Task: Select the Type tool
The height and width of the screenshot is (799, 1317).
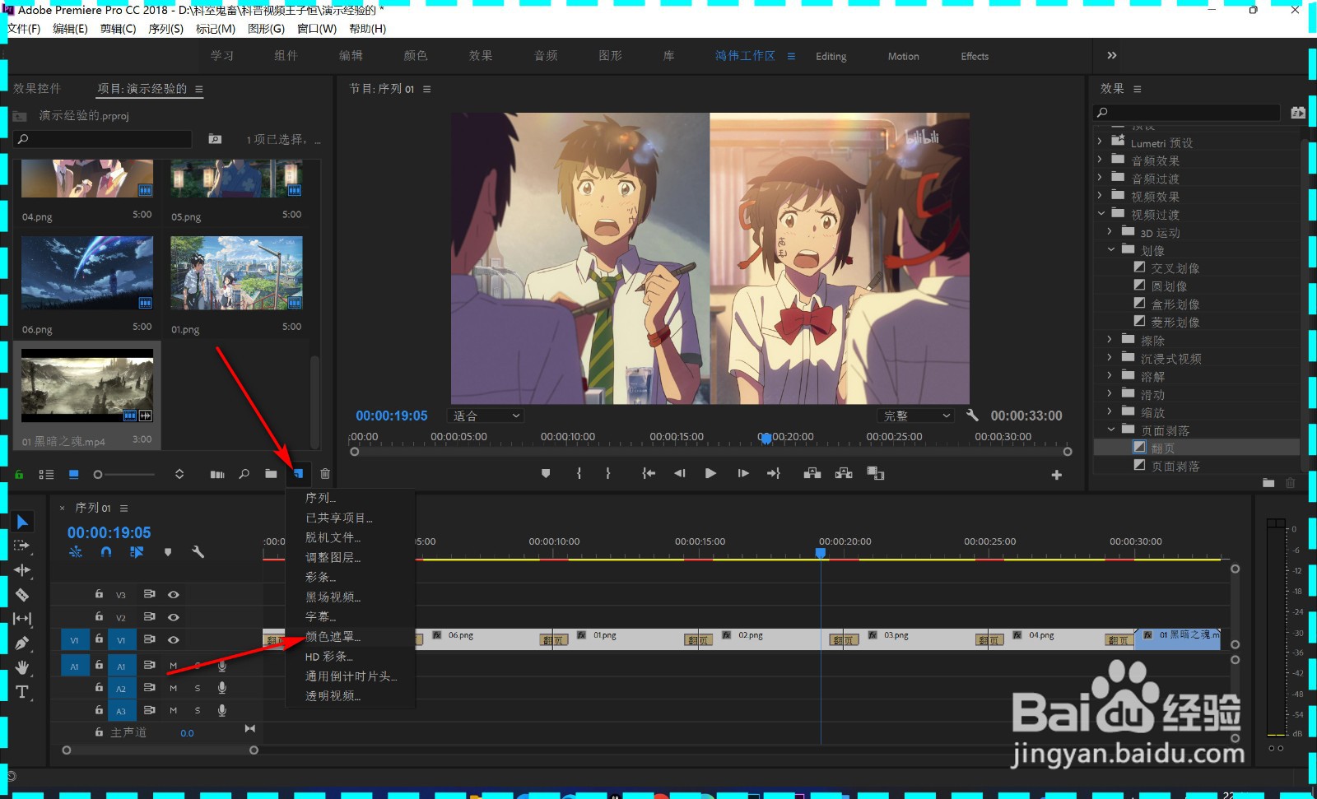Action: point(22,691)
